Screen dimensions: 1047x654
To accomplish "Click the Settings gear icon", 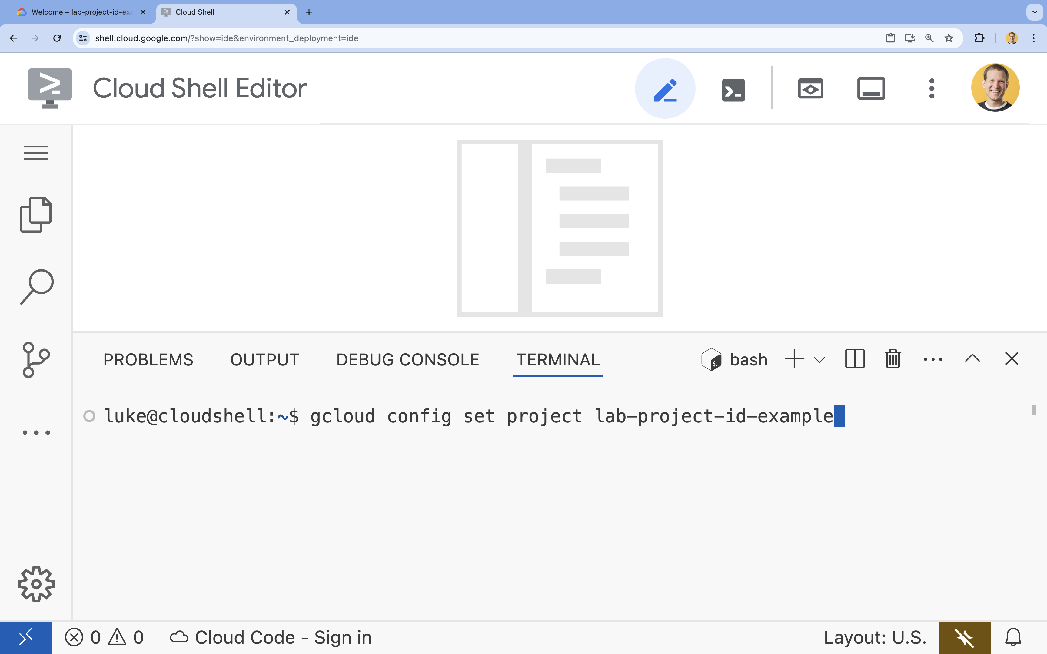I will (x=35, y=584).
